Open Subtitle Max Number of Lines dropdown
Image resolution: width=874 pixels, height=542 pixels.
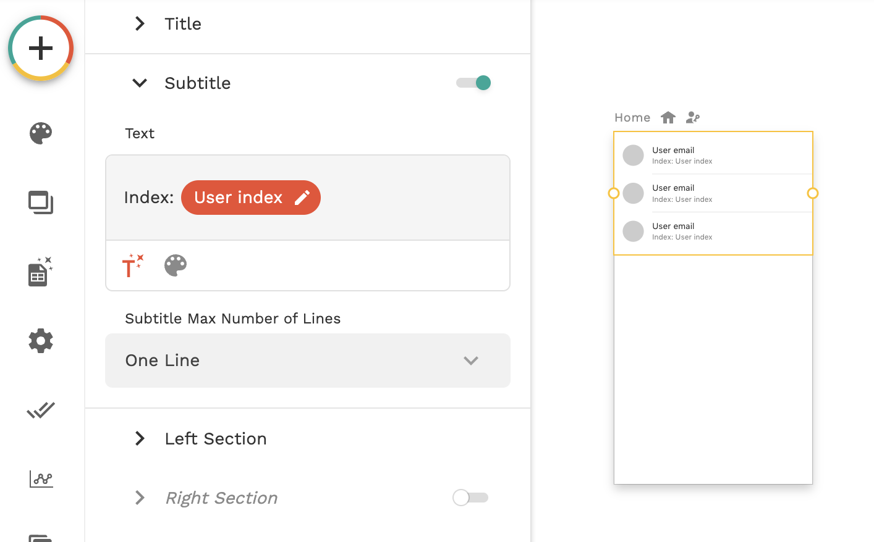pos(307,361)
